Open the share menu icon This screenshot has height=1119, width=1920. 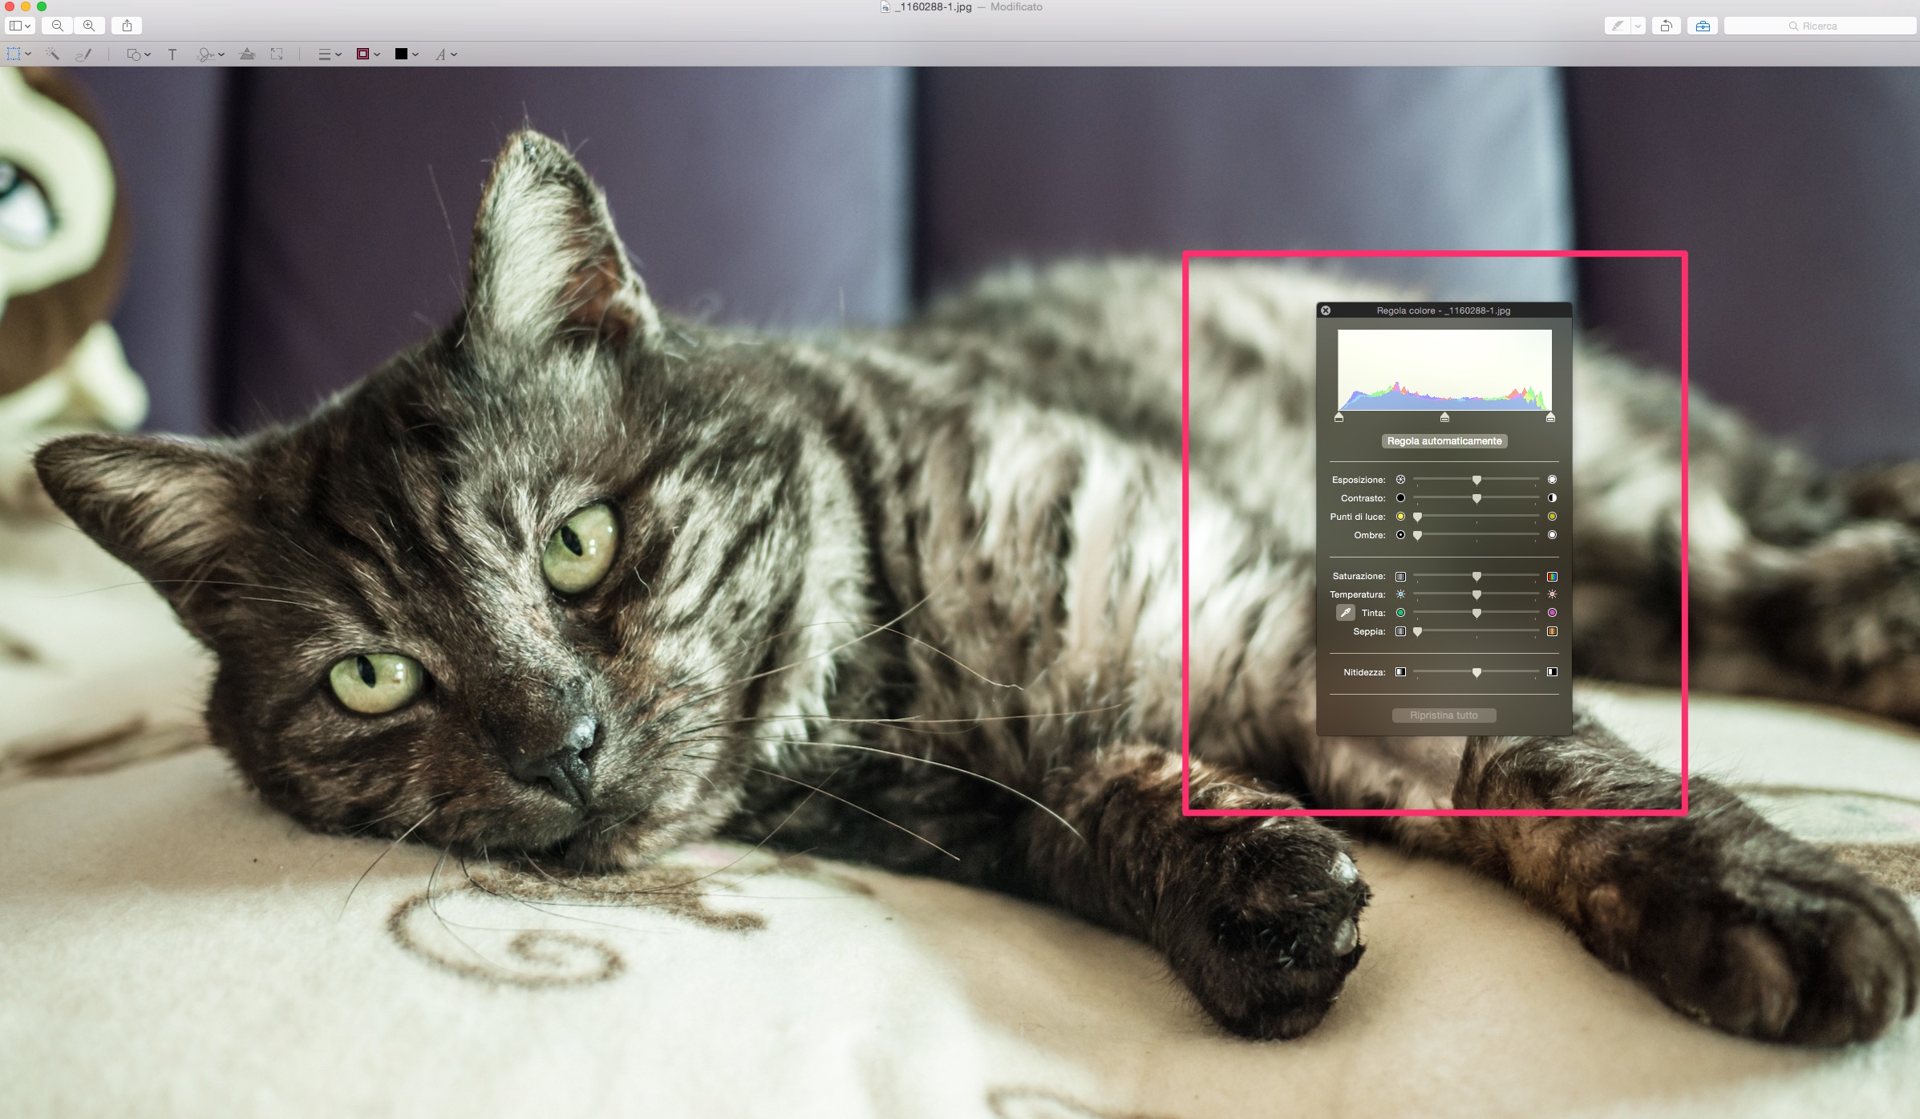(127, 26)
